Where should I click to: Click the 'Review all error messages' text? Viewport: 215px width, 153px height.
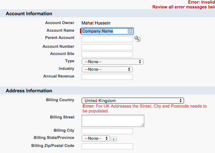coord(184,7)
